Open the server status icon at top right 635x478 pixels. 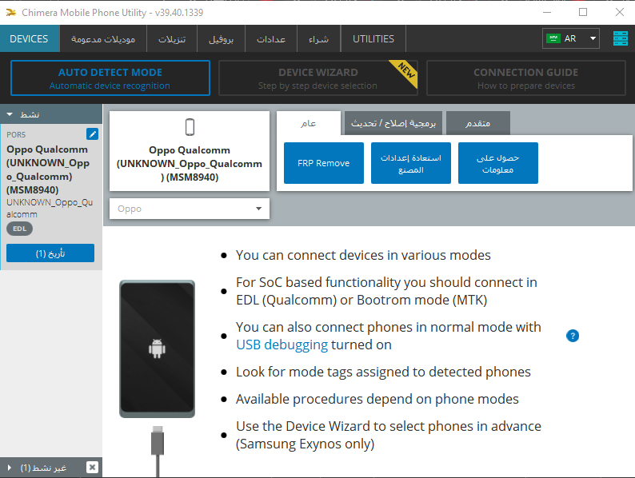[620, 38]
